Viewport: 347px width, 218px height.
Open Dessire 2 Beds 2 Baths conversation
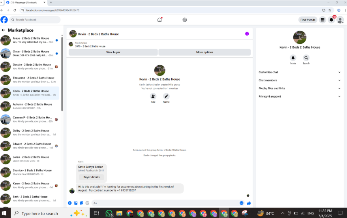(30, 67)
